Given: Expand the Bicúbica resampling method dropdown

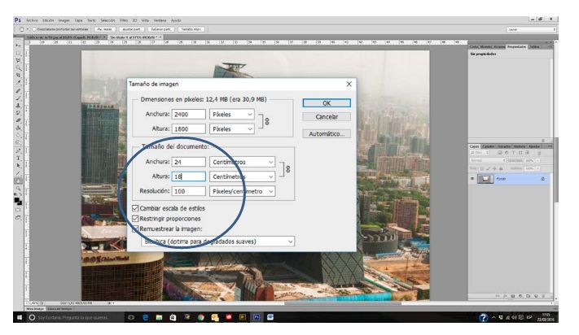Looking at the screenshot, I should (x=216, y=241).
